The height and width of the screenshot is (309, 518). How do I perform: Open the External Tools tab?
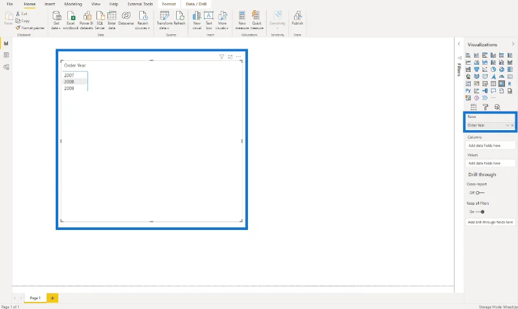pyautogui.click(x=140, y=4)
